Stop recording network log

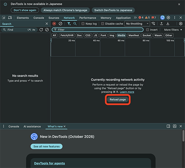pos(54,24)
